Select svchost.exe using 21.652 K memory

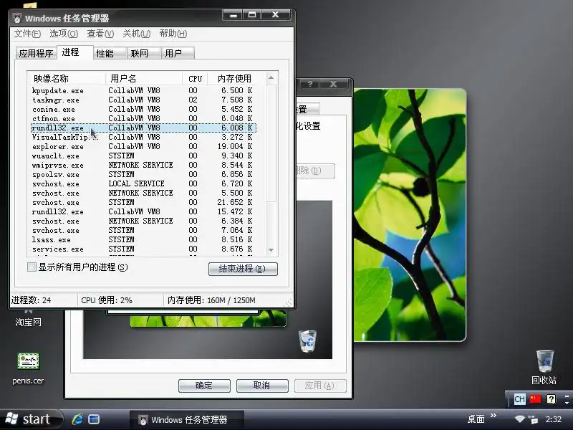click(x=143, y=202)
